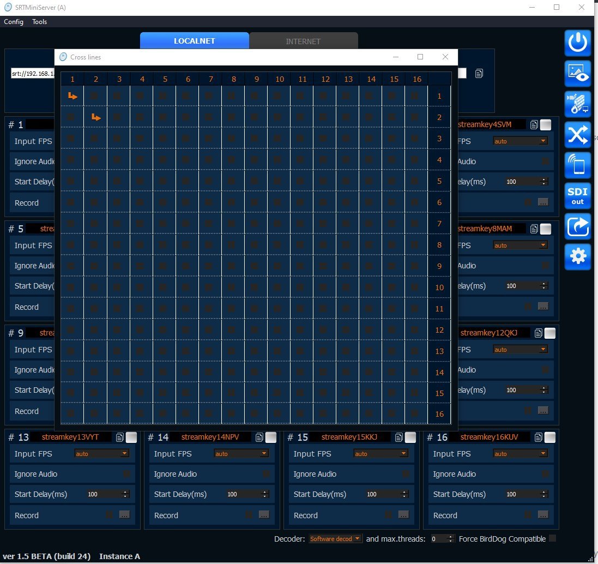Click the power button icon in sidebar
Image resolution: width=598 pixels, height=564 pixels.
[x=577, y=43]
